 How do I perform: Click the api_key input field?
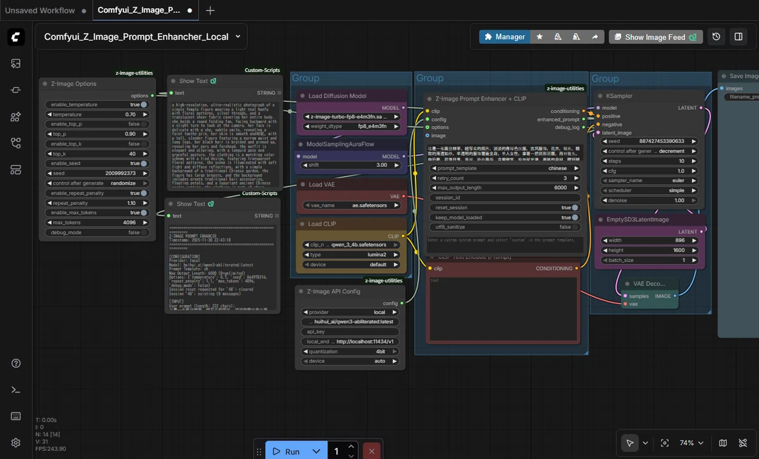(350, 331)
